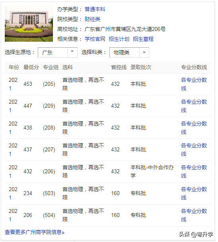The width and height of the screenshot is (218, 242).
Task: Select the 省控线 column header
Action: coord(119,67)
